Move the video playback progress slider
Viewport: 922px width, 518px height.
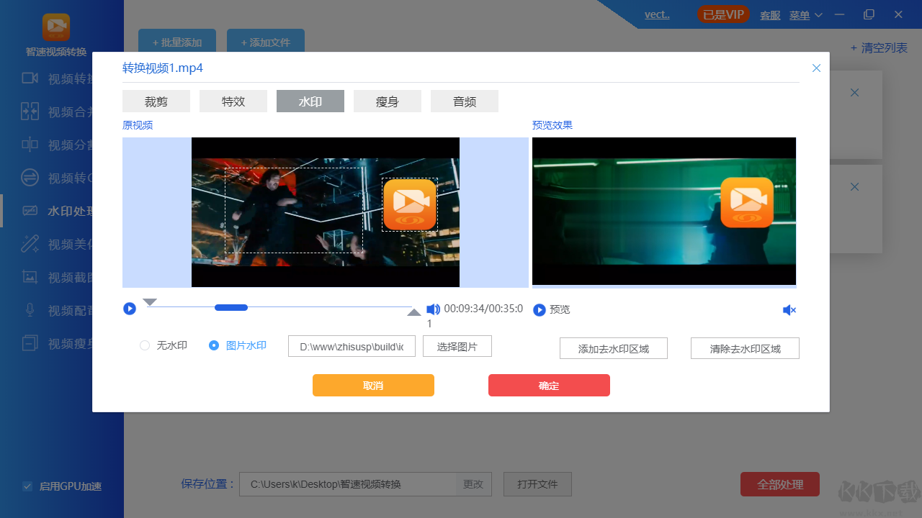coord(230,307)
